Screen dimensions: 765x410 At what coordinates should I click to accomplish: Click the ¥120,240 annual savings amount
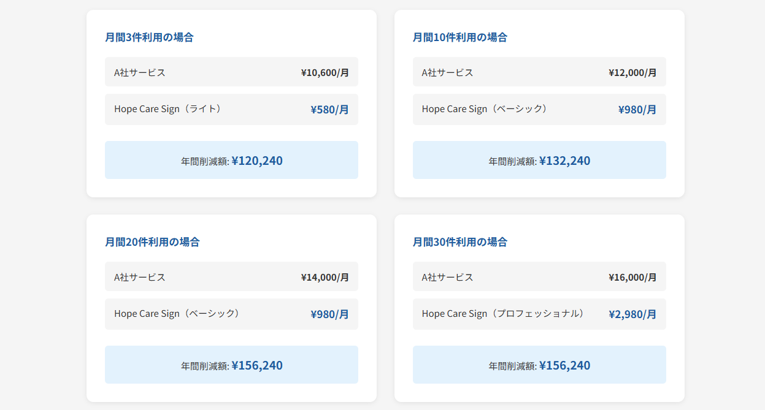257,161
